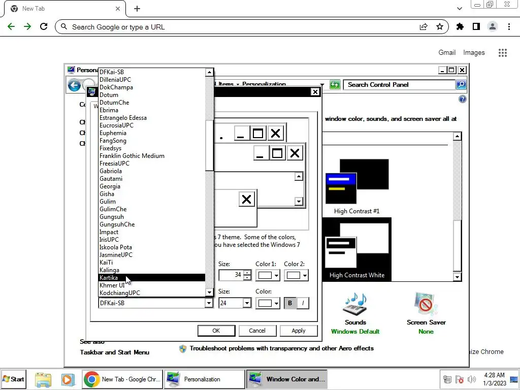
Task: Open Color 1 dropdown
Action: [x=268, y=275]
